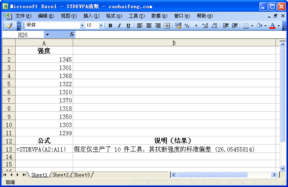Viewport: 288px width, 187px height.
Task: Expand Toolbar Options at toolbar end
Action: point(284,26)
